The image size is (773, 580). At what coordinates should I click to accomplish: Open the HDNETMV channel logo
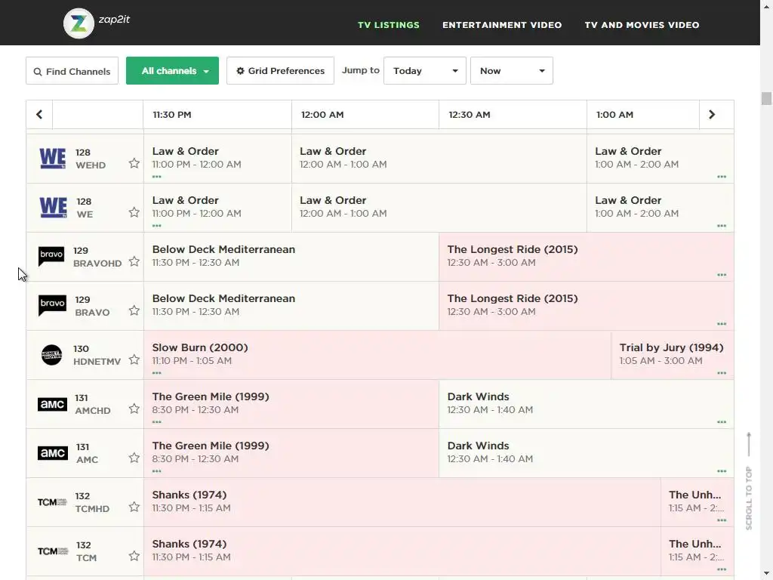[51, 355]
